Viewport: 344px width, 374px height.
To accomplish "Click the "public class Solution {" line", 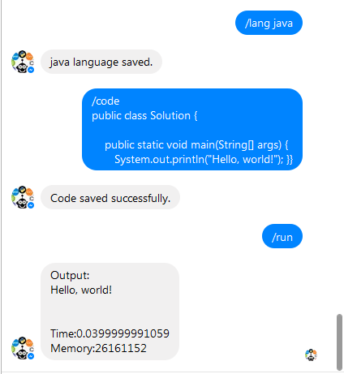I will (144, 116).
